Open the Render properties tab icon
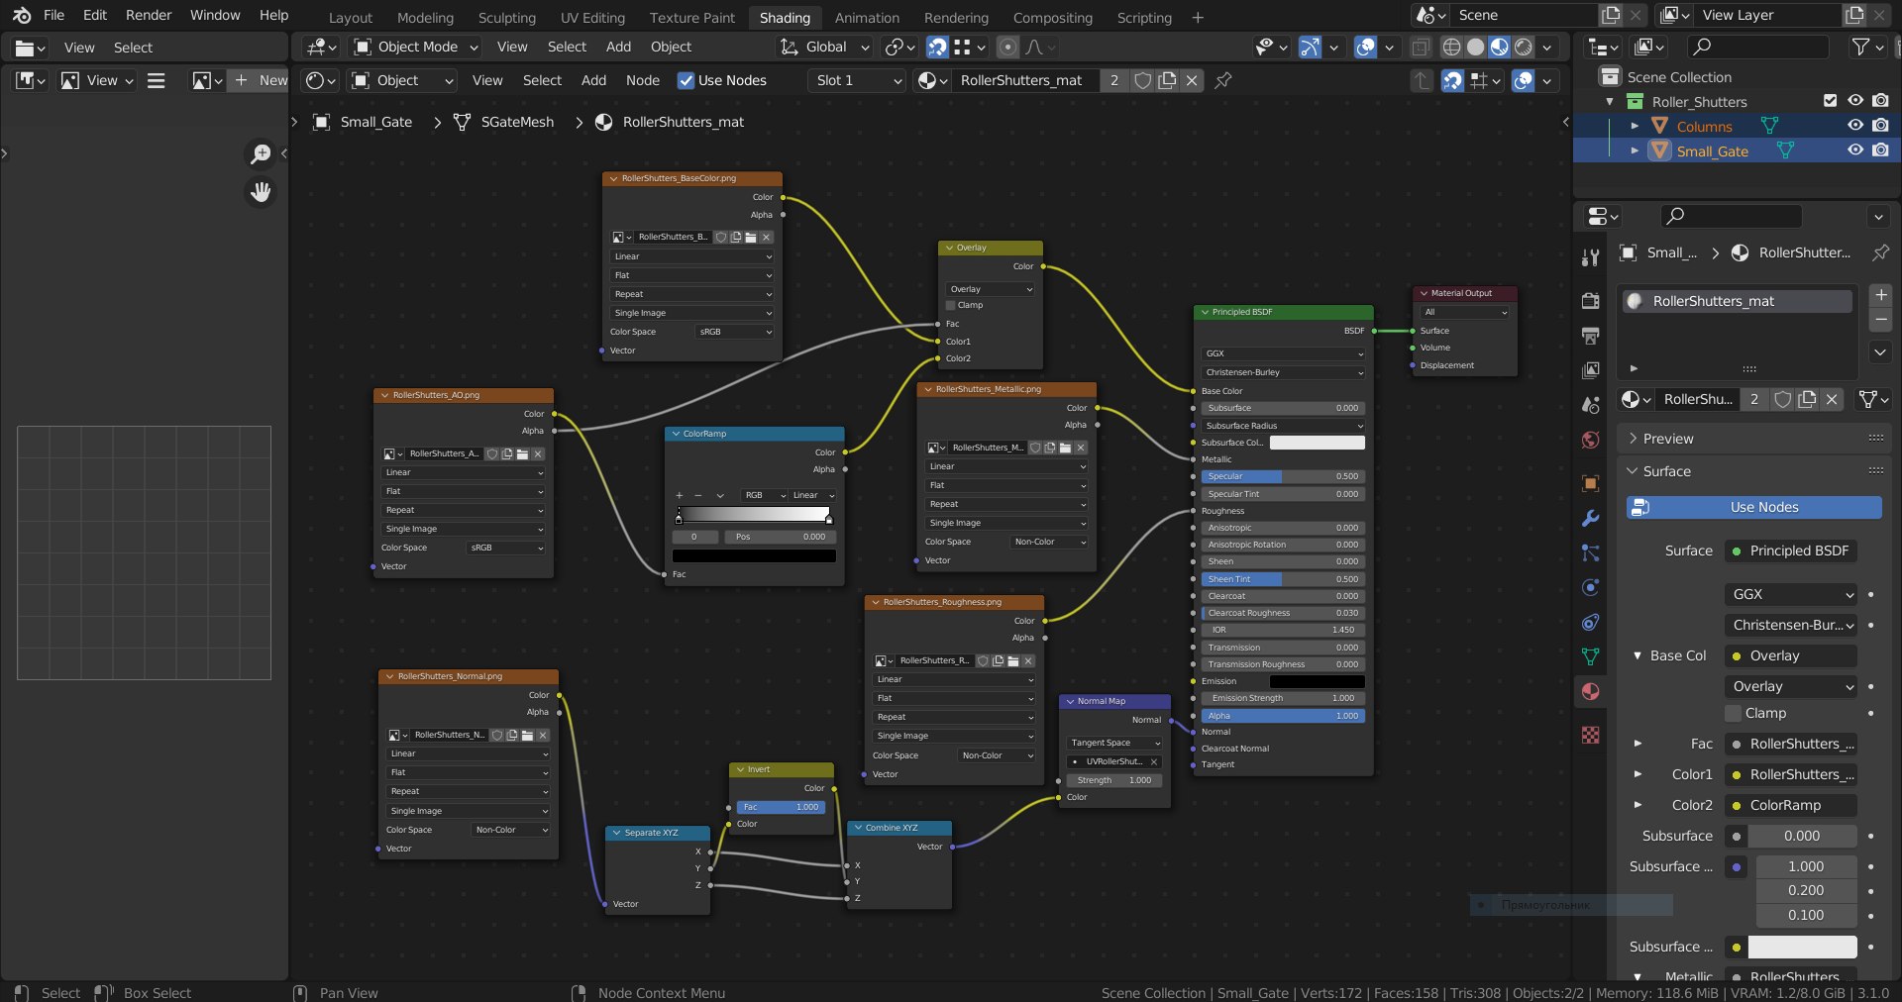The image size is (1902, 1002). (x=1591, y=301)
